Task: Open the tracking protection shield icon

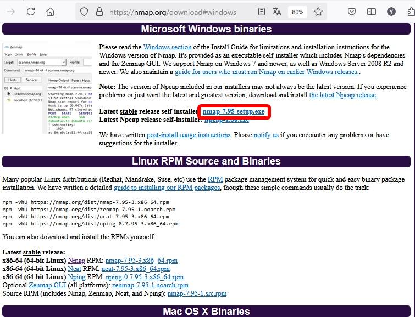Action: 84,12
